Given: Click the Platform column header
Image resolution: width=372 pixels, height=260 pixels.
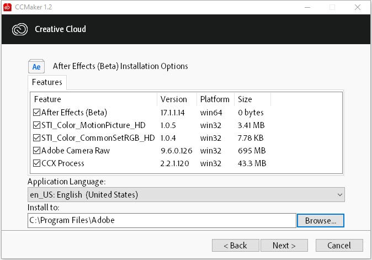Looking at the screenshot, I should click(215, 99).
